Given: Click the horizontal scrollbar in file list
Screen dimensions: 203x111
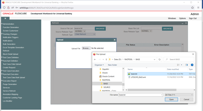Looking at the screenshot, I should 152,90.
